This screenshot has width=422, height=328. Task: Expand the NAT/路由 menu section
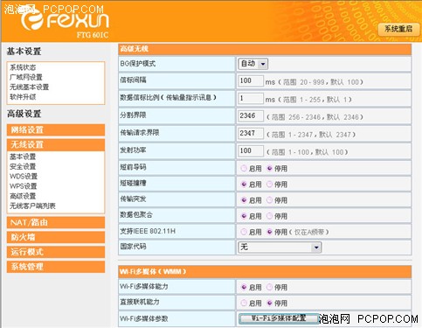(56, 222)
